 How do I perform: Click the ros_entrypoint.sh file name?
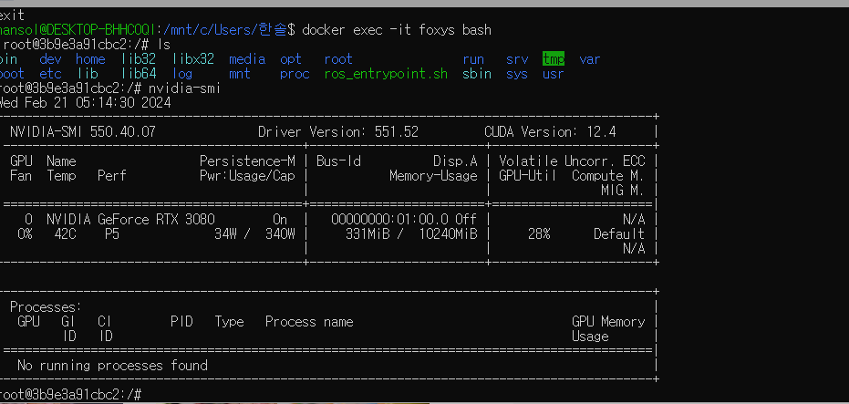386,74
